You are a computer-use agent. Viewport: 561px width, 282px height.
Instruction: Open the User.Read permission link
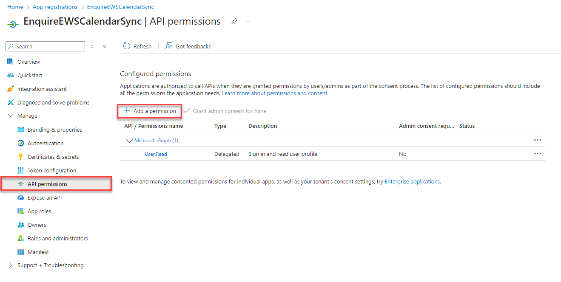[156, 154]
